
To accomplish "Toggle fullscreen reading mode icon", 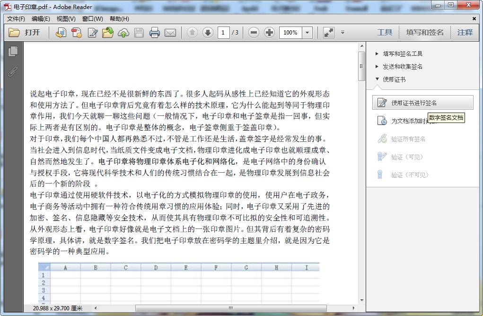I will click(328, 33).
